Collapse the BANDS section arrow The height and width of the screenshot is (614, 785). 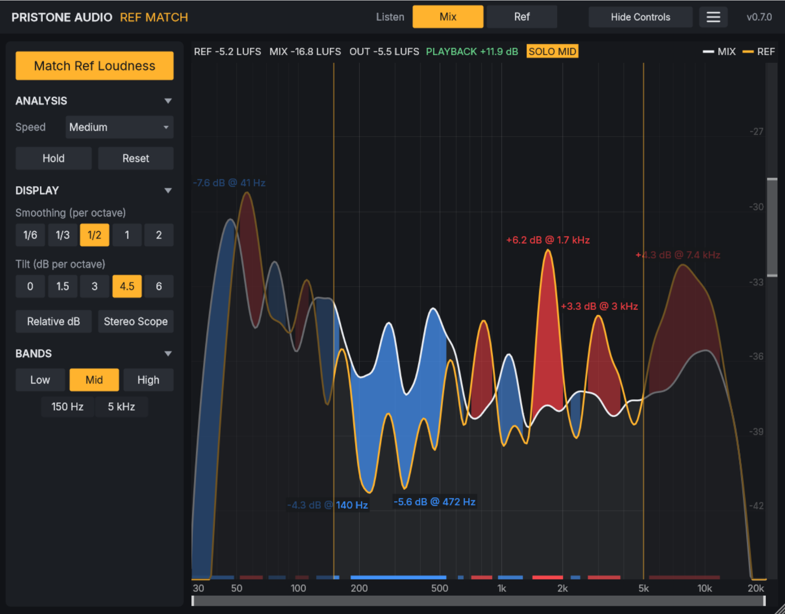(x=168, y=354)
